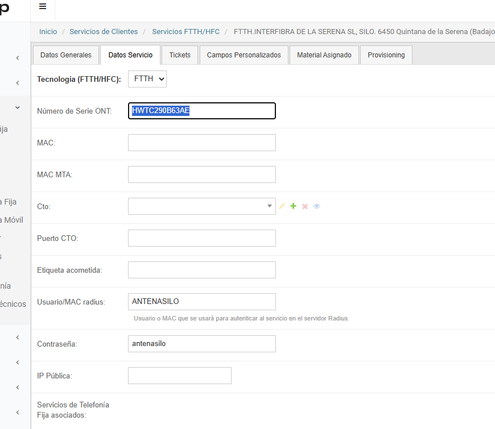Focus the IP Pública input field
Viewport: 495px width, 429px height.
pos(180,376)
